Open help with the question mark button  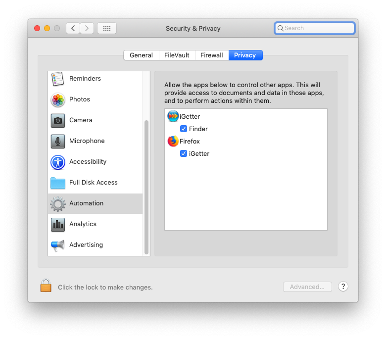(343, 287)
